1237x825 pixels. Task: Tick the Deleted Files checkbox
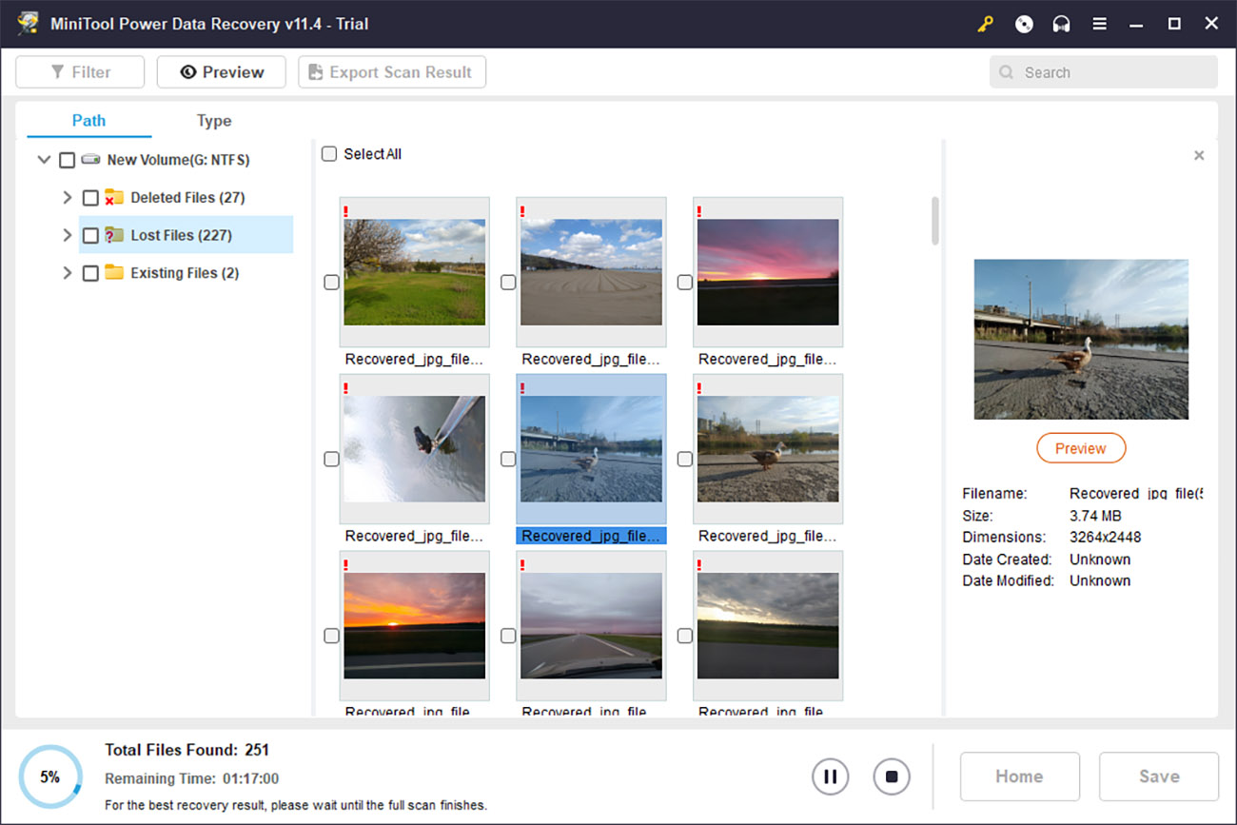pos(90,198)
